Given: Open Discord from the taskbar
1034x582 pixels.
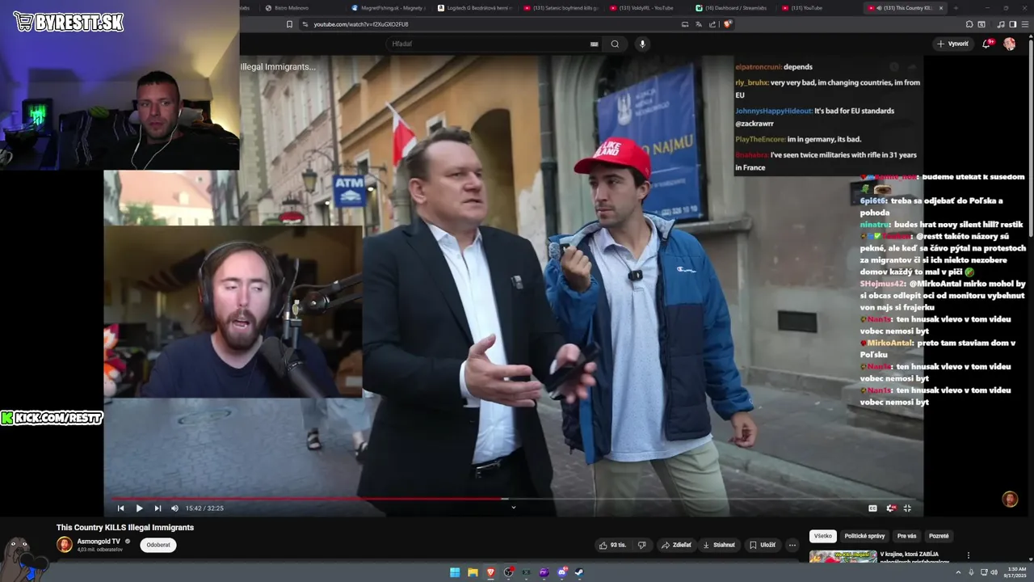Looking at the screenshot, I should (563, 572).
